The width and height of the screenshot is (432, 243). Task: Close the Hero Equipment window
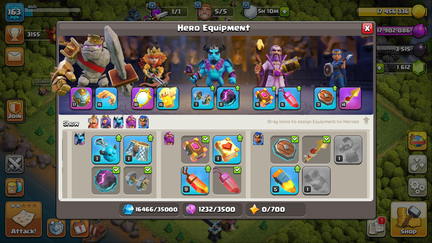[367, 28]
